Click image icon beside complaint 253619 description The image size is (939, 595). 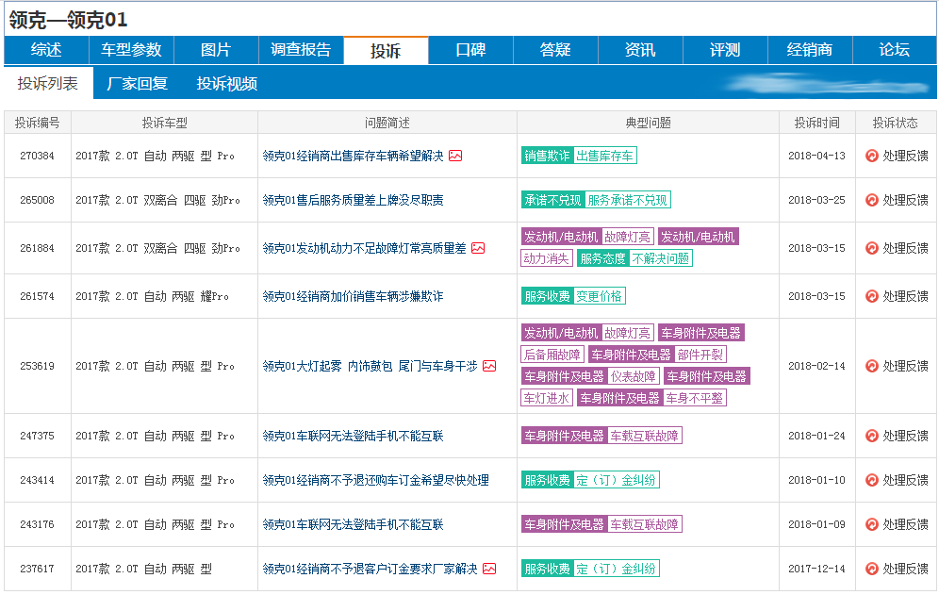pos(489,366)
